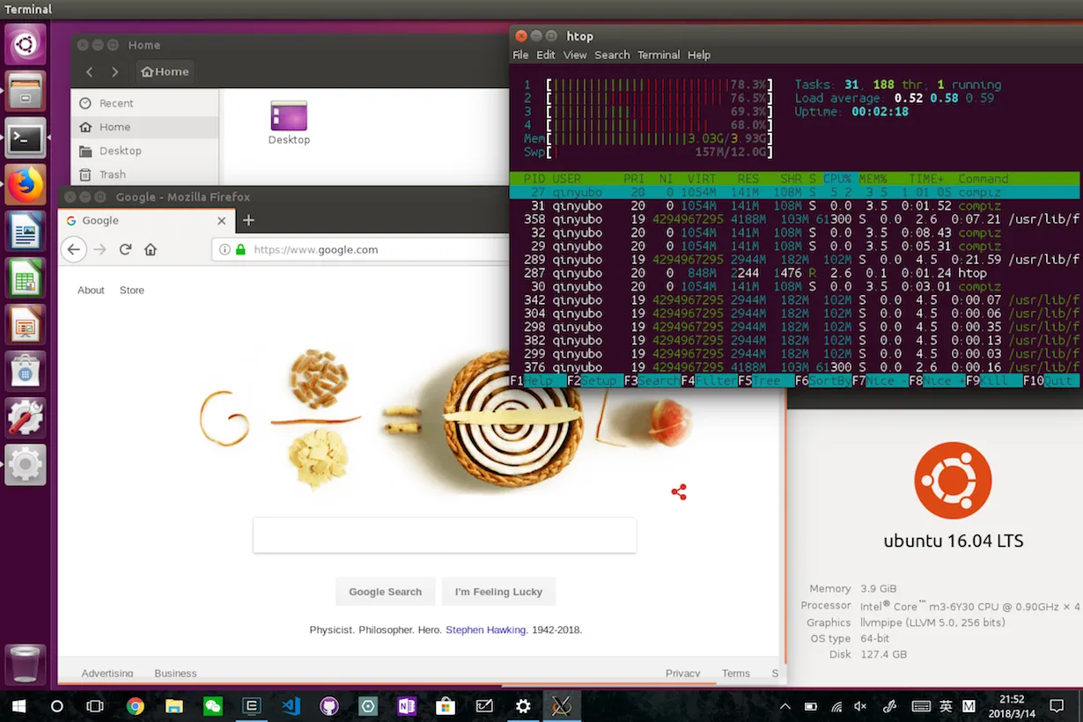The width and height of the screenshot is (1083, 722).
Task: Open the Desktop folder thumbnail
Action: [x=289, y=122]
